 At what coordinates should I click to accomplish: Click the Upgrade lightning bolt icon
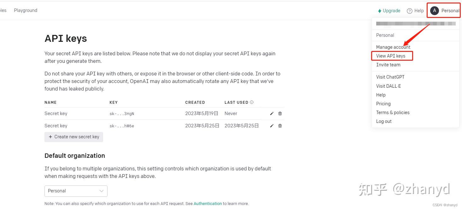380,11
